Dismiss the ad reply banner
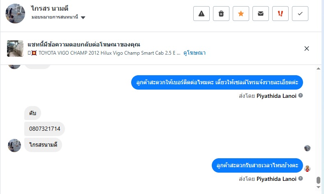 (x=307, y=48)
